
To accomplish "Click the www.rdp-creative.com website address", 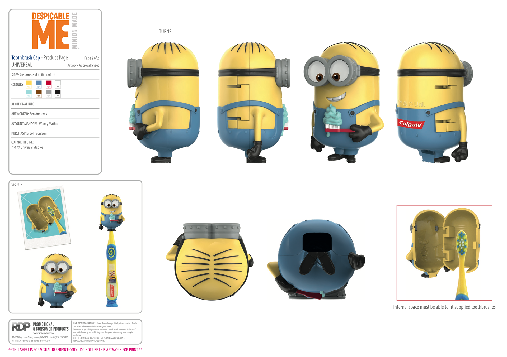I will (44, 333).
